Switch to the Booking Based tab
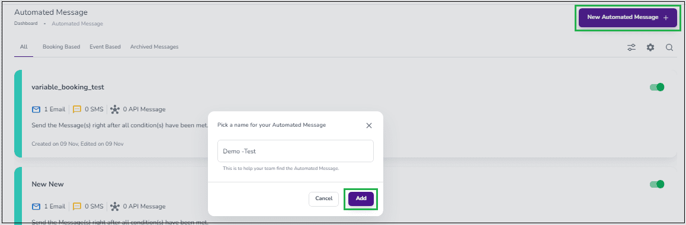 coord(61,47)
